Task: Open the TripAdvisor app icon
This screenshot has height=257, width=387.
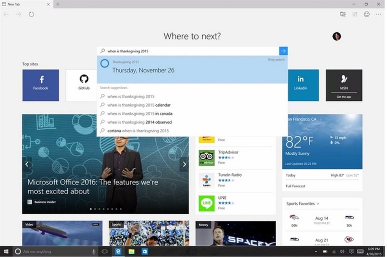Action: pyautogui.click(x=206, y=157)
